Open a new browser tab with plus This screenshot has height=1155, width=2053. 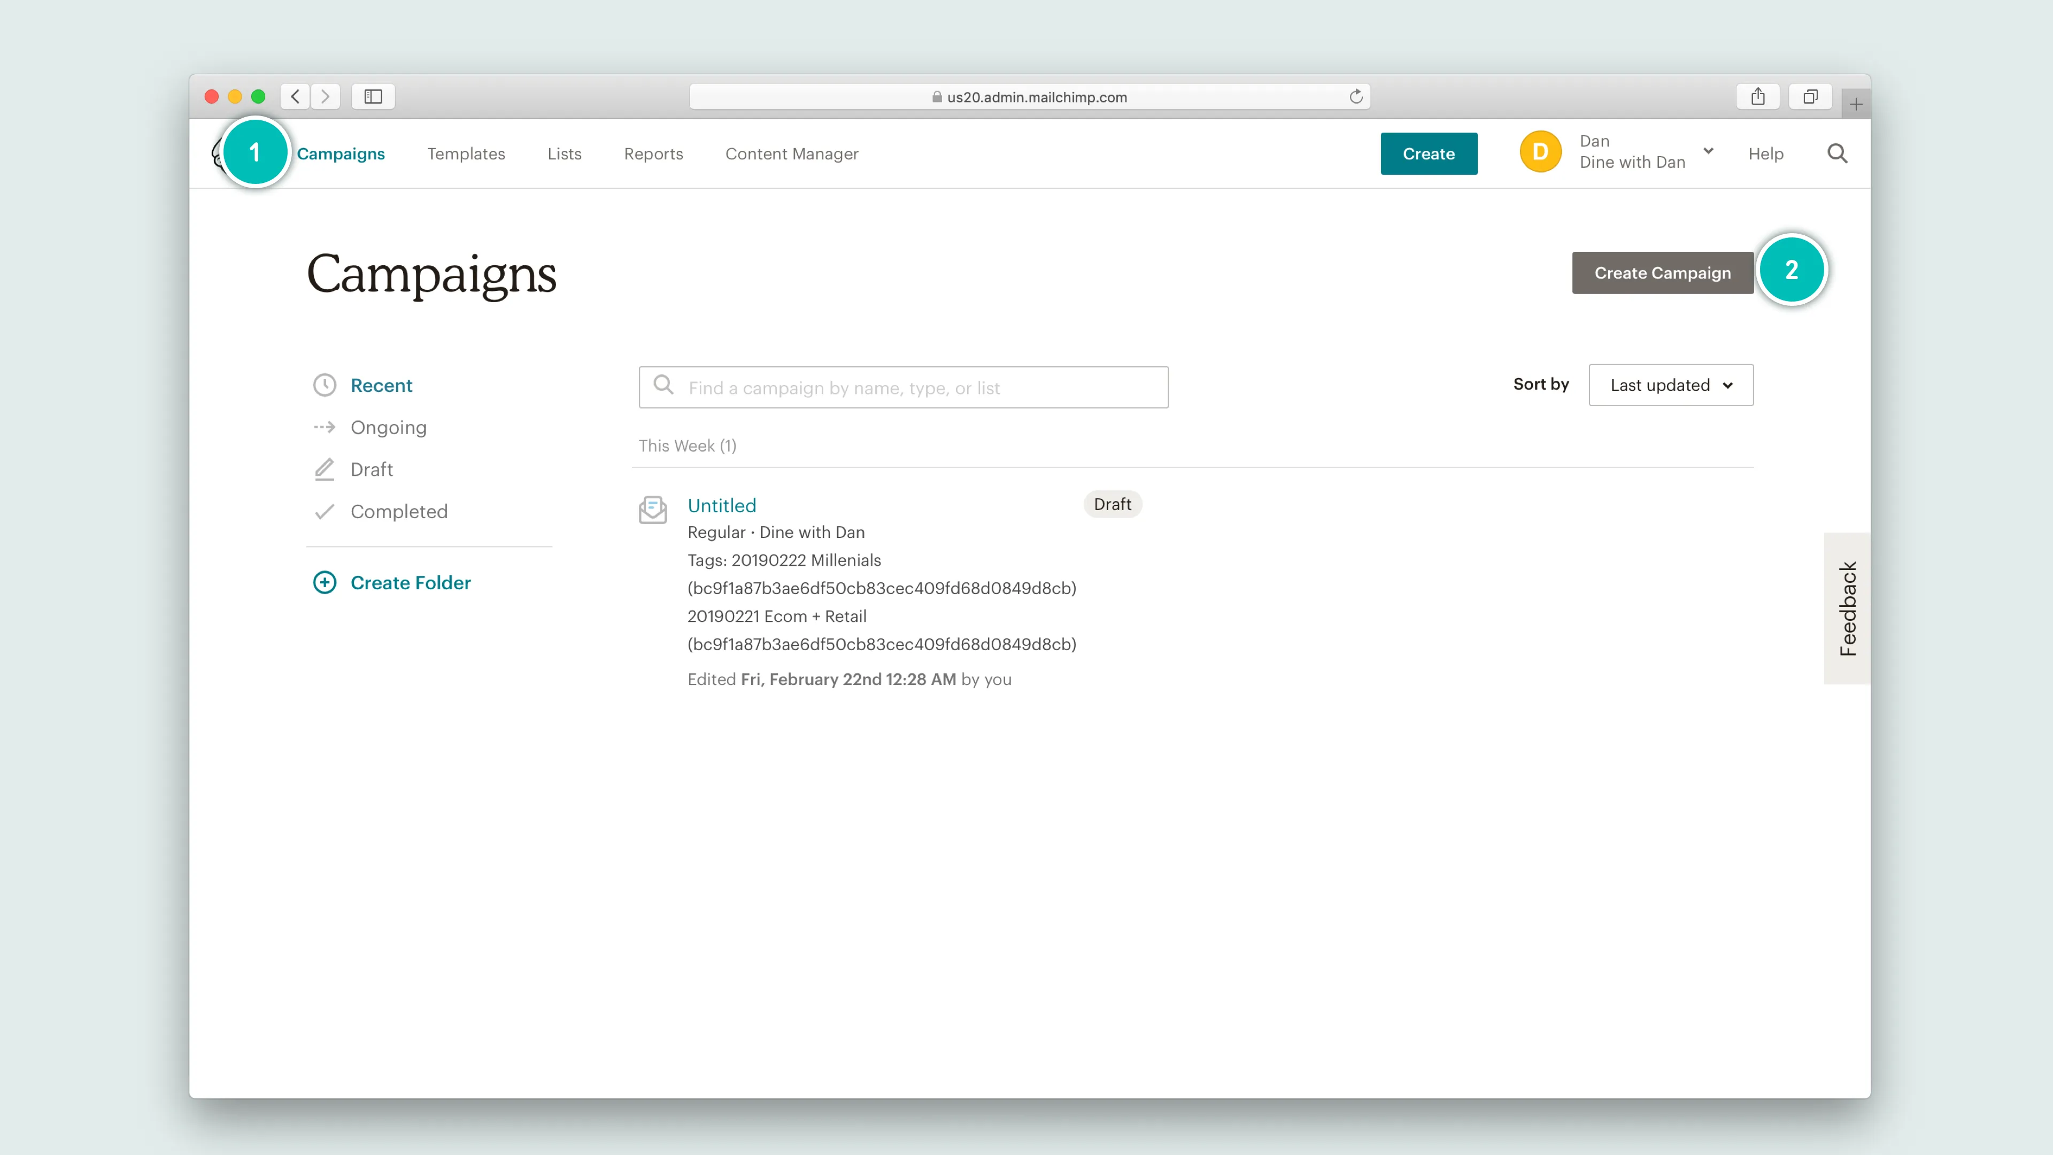(x=1855, y=104)
